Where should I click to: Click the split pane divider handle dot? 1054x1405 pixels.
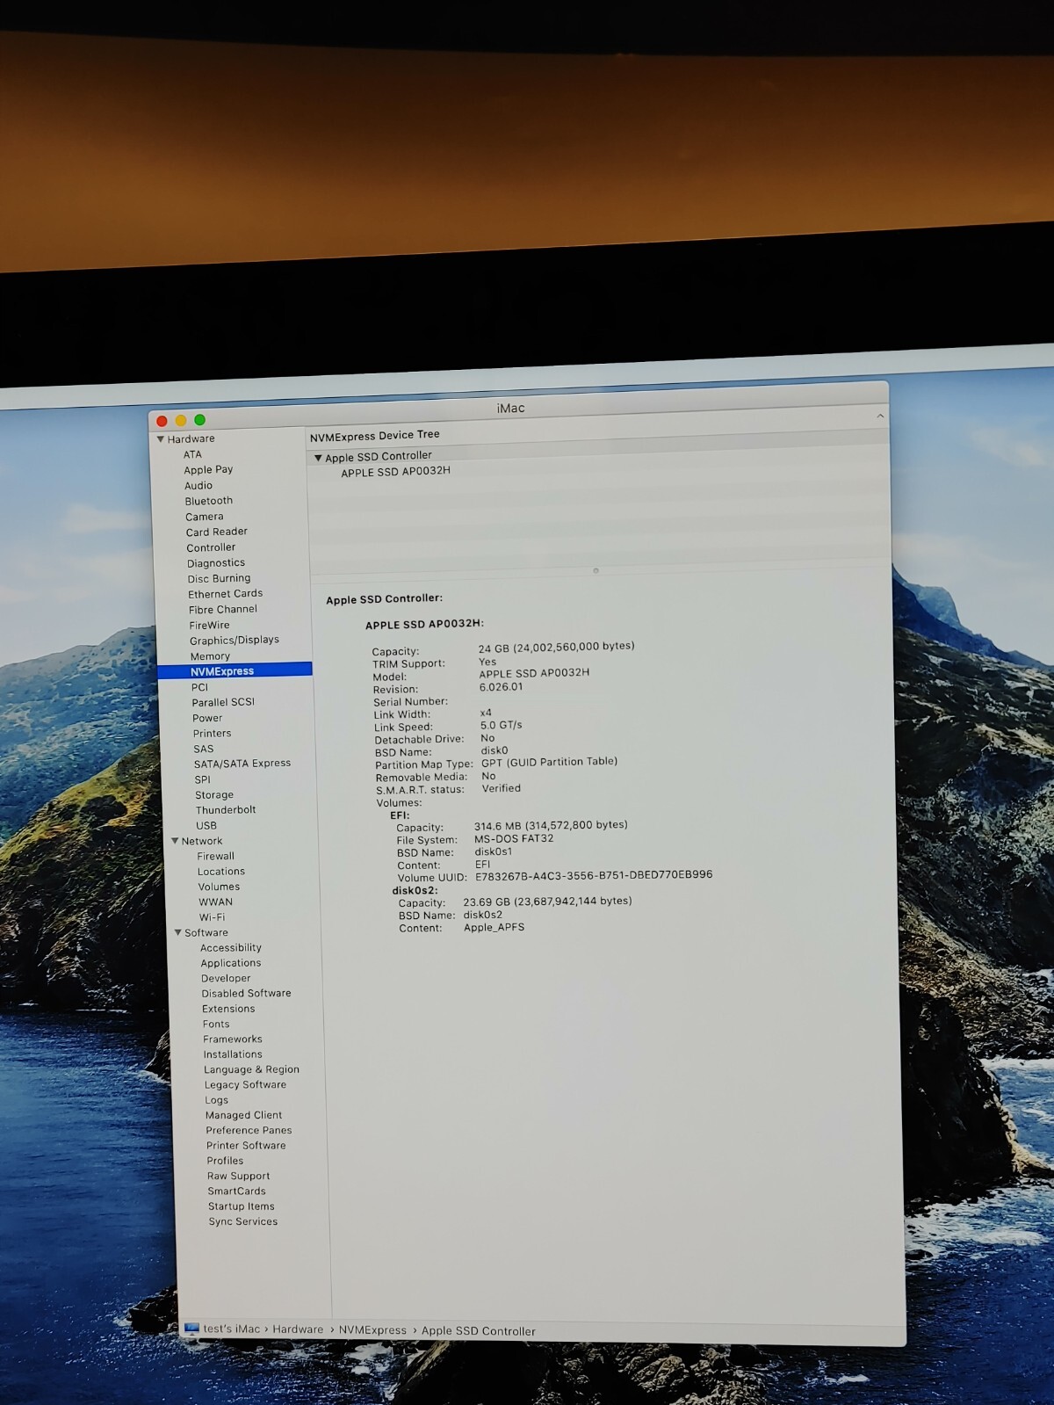pyautogui.click(x=596, y=570)
